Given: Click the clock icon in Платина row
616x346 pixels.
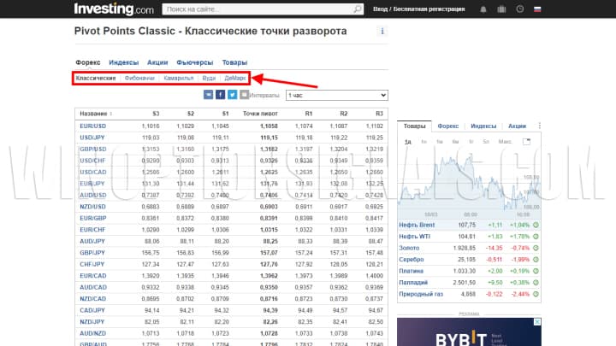Looking at the screenshot, I should pyautogui.click(x=536, y=271).
